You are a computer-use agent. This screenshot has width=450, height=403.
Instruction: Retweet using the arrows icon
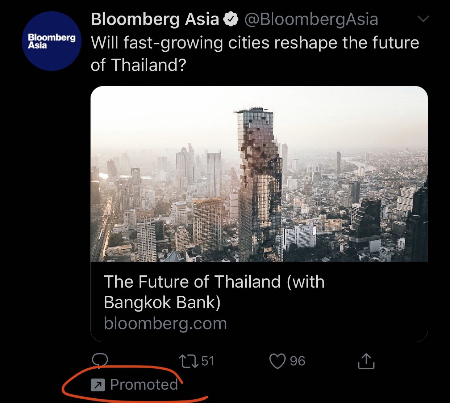coord(188,361)
